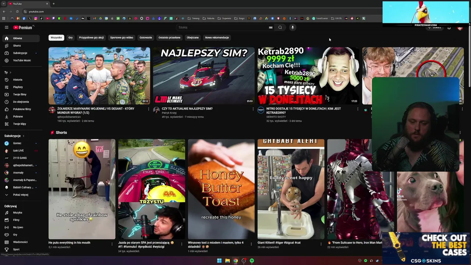
Task: Open the notifications bell
Action: (x=449, y=28)
